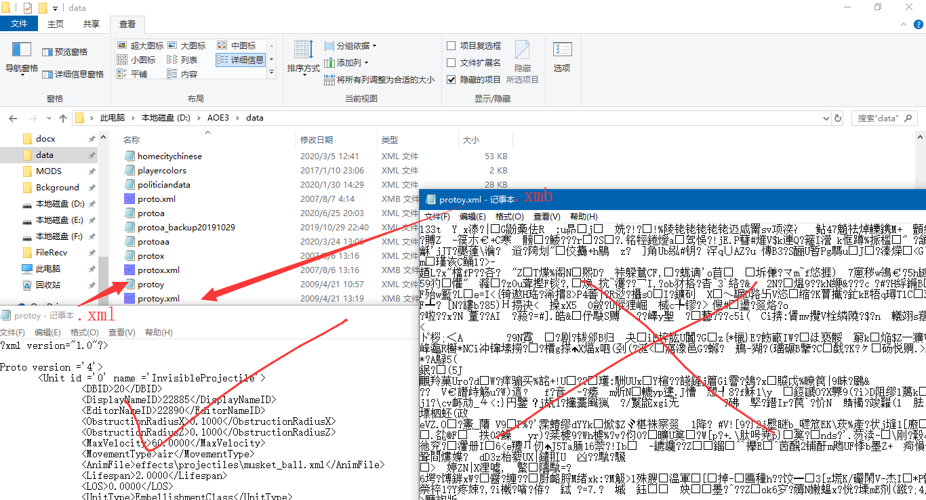Expand the Quick Access Toolbar dropdown arrow
Viewport: 926px width, 500px height.
(55, 8)
